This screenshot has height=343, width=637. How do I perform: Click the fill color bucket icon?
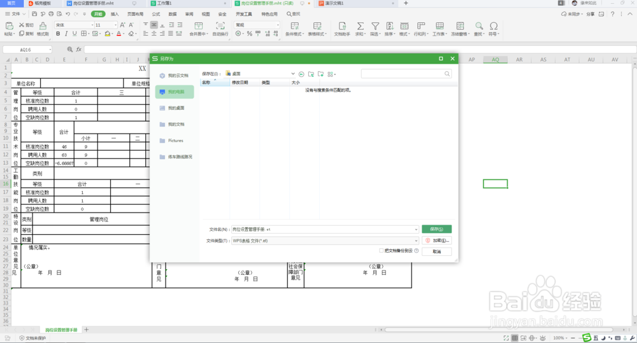(107, 34)
